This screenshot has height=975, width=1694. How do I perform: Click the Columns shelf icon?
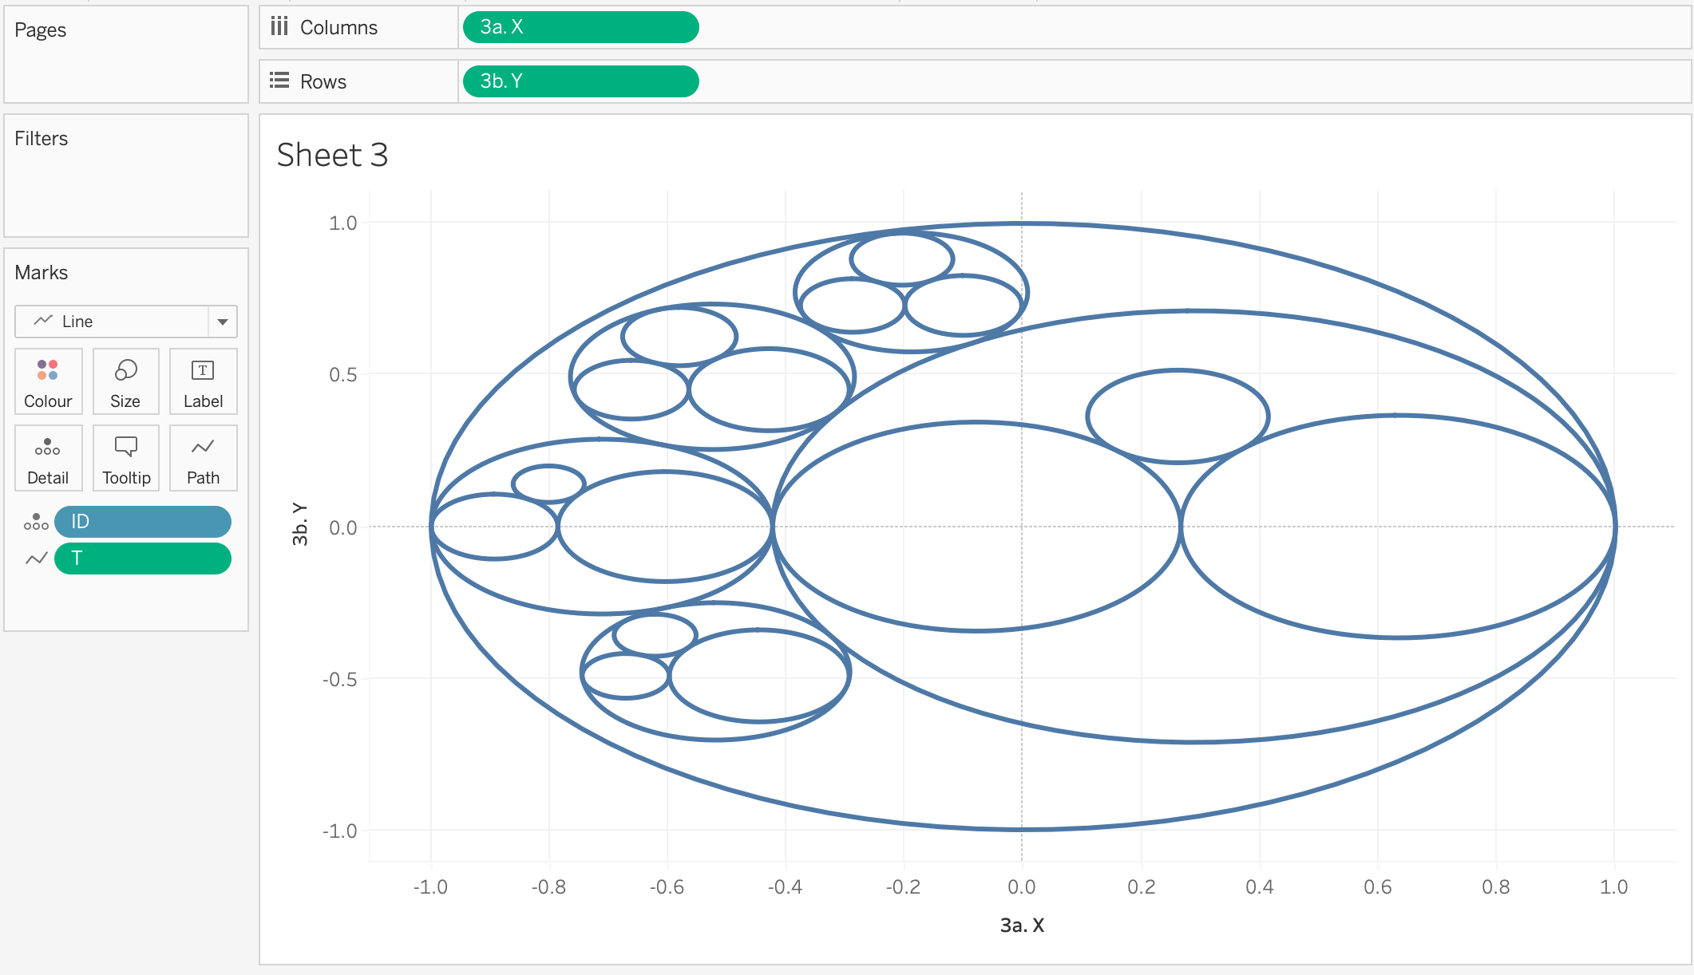[279, 27]
